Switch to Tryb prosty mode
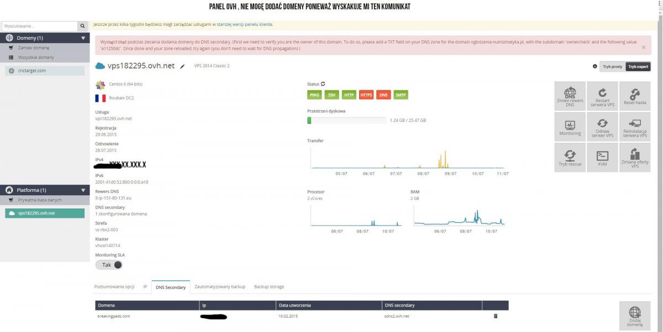Viewport: 663px width, 332px height. [612, 66]
